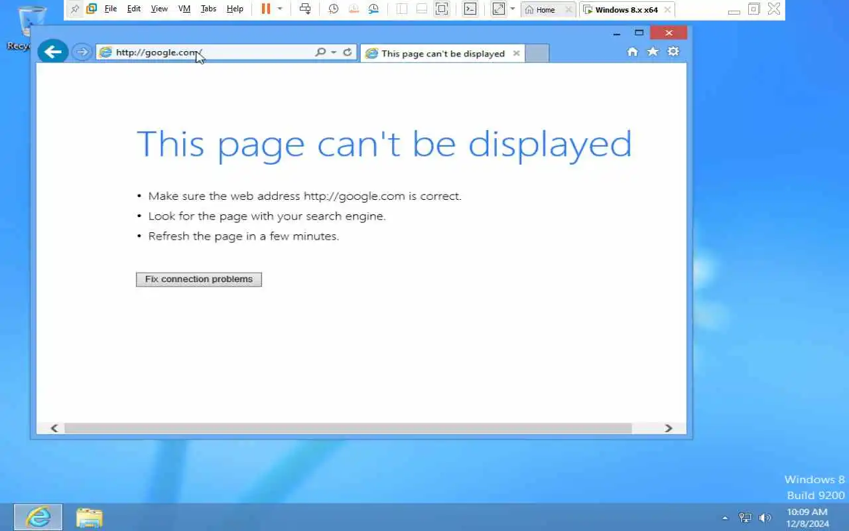Click the network tray icon
Image resolution: width=849 pixels, height=531 pixels.
(x=746, y=518)
